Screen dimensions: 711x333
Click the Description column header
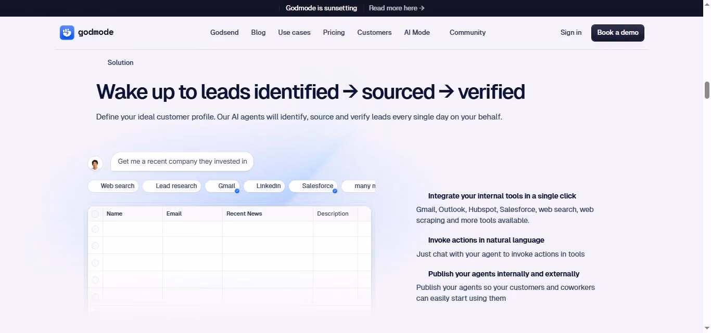tap(333, 214)
